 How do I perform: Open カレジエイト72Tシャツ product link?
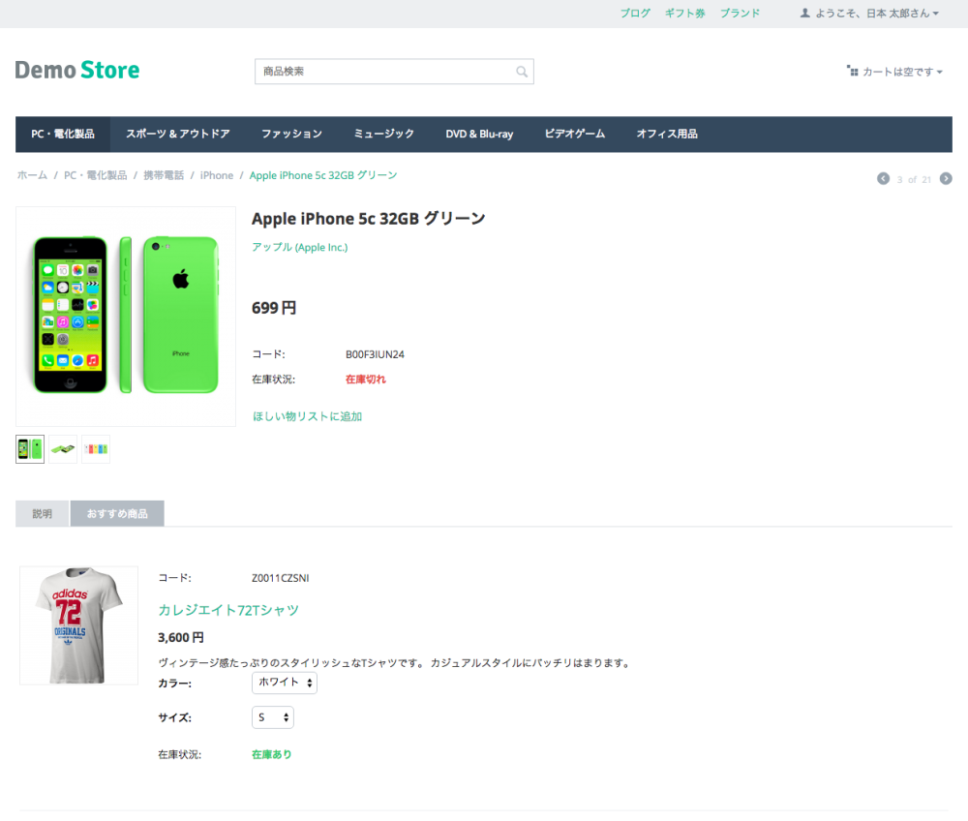(x=228, y=610)
